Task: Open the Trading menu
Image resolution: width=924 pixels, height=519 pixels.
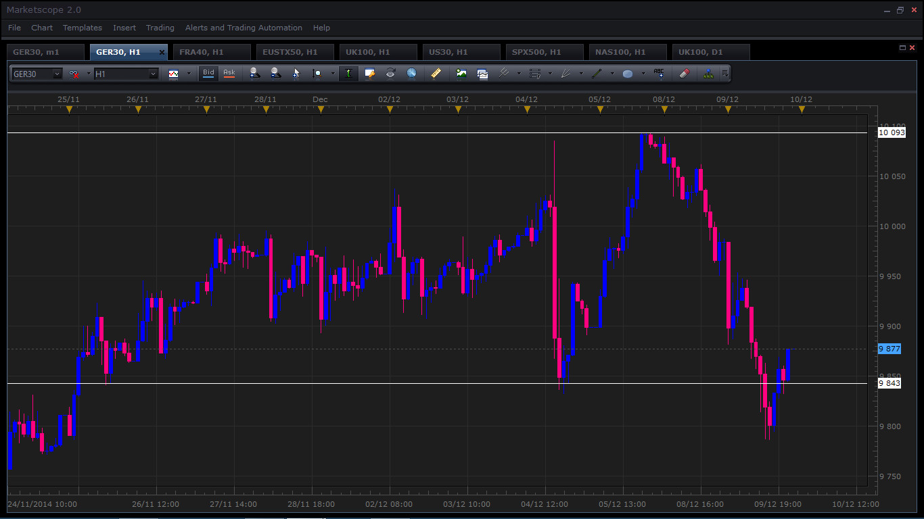Action: click(x=160, y=28)
